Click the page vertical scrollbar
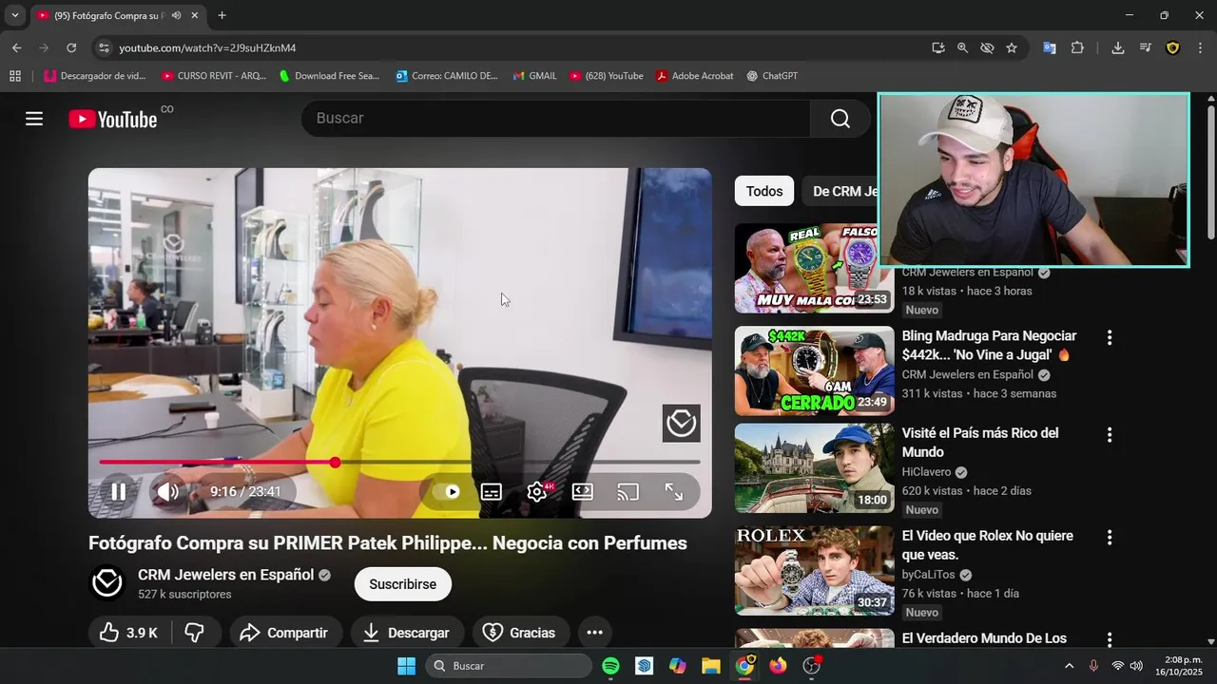This screenshot has width=1217, height=684. click(x=1210, y=171)
